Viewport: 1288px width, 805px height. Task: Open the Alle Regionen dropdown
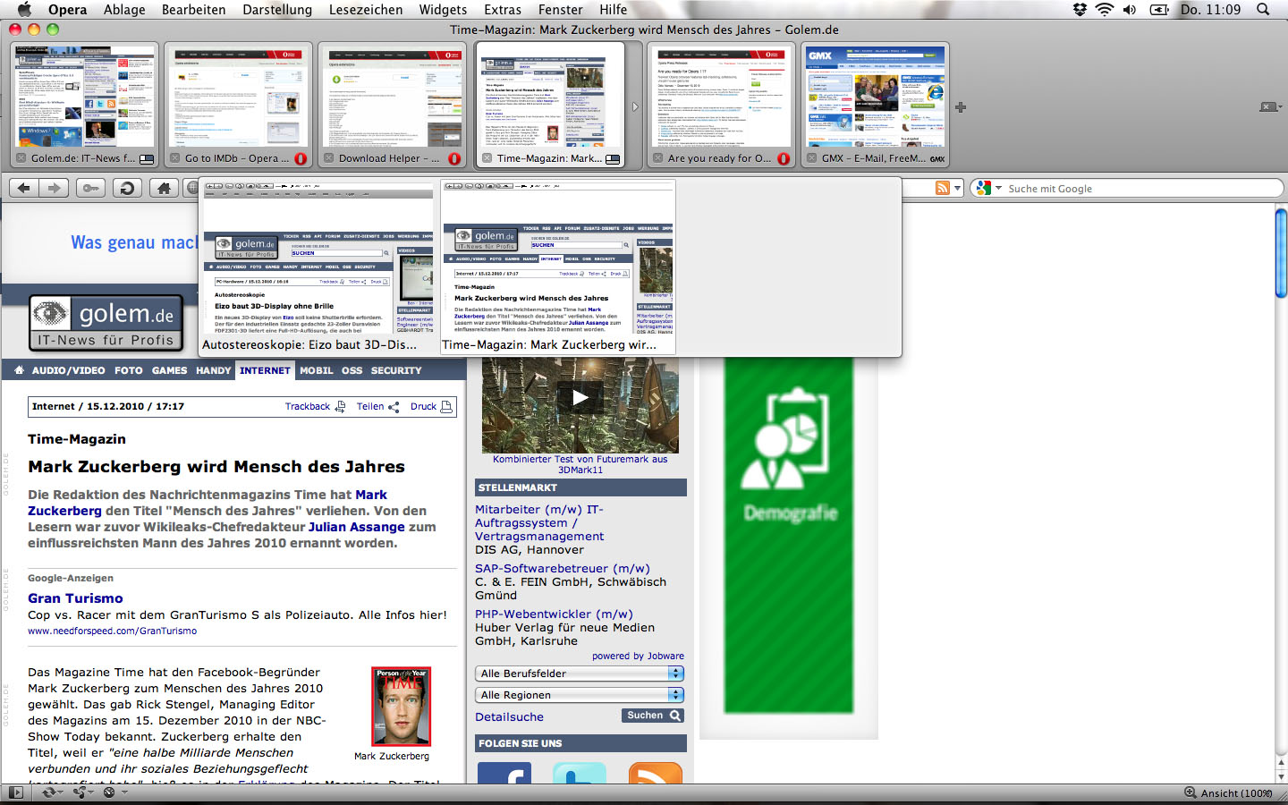[675, 695]
